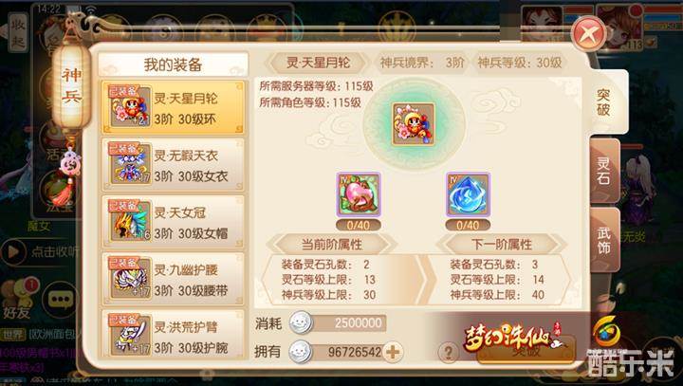
Task: Open the 武饰 side tab
Action: tap(604, 240)
